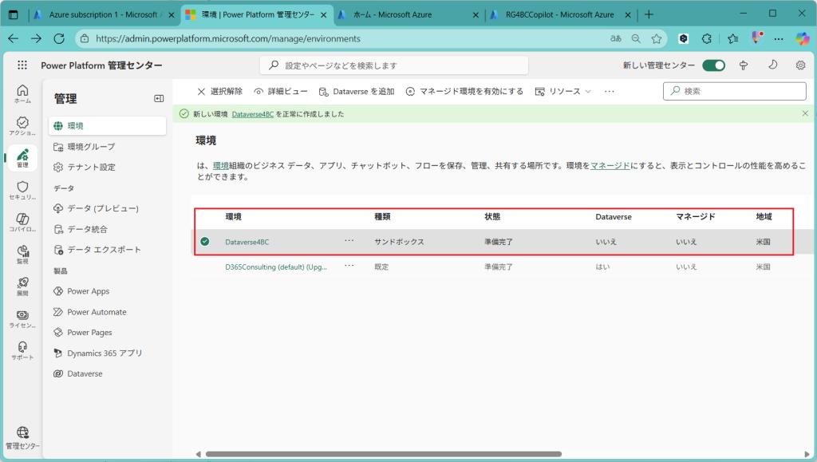Open 監視 in the left rail
Image resolution: width=817 pixels, height=462 pixels.
[22, 255]
